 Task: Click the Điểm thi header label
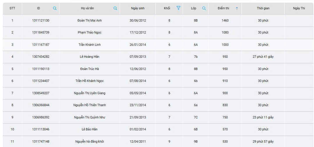tap(223, 8)
